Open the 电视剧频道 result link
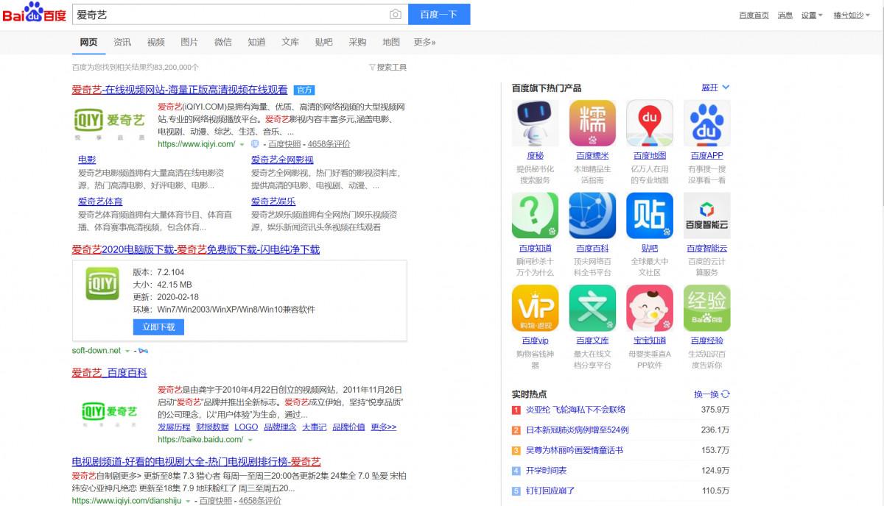This screenshot has height=506, width=884. [196, 462]
